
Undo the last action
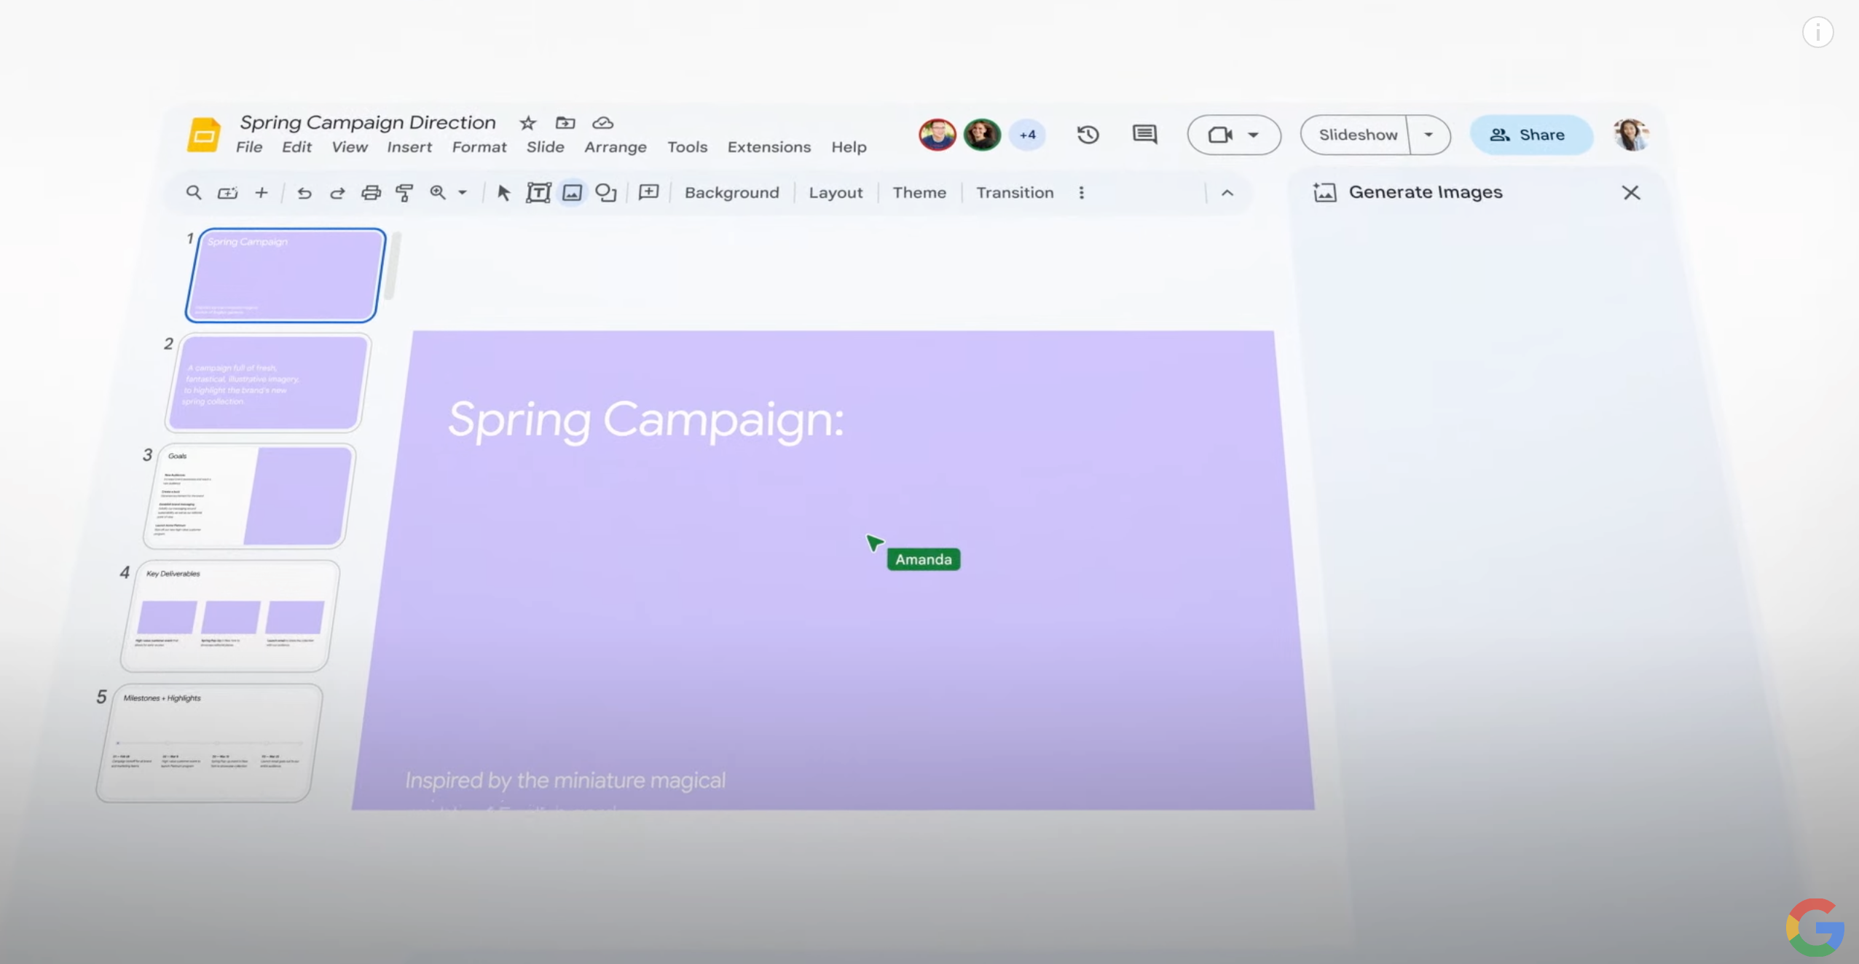click(304, 193)
